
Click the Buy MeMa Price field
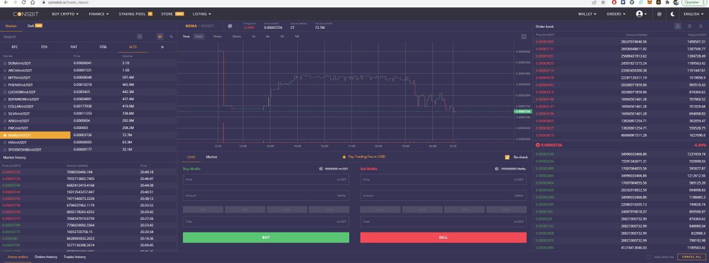[266, 179]
